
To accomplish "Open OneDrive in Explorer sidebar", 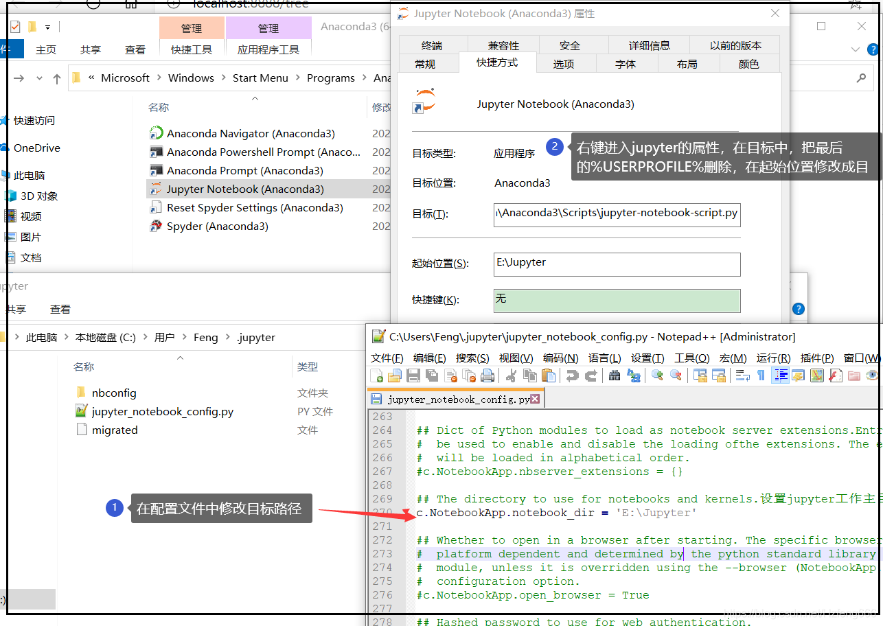I will [36, 148].
